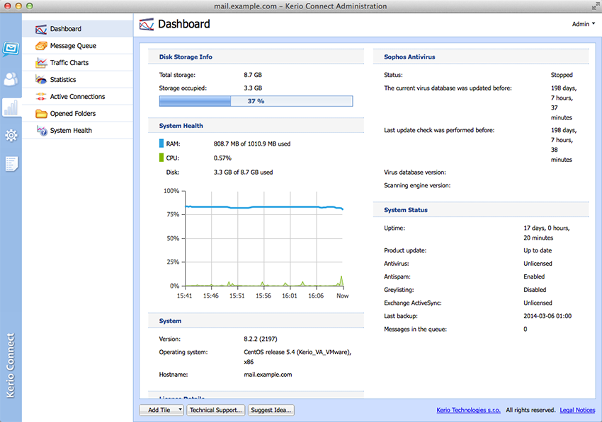602x422 pixels.
Task: Open Active Connections in the sidebar
Action: [x=76, y=97]
